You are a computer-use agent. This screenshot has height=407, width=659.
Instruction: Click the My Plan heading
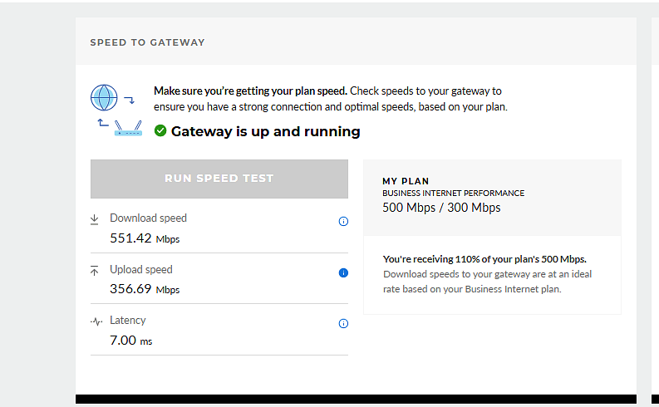click(406, 181)
